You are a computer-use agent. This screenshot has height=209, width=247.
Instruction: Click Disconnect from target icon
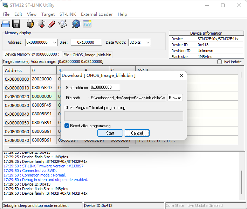coord(41,24)
